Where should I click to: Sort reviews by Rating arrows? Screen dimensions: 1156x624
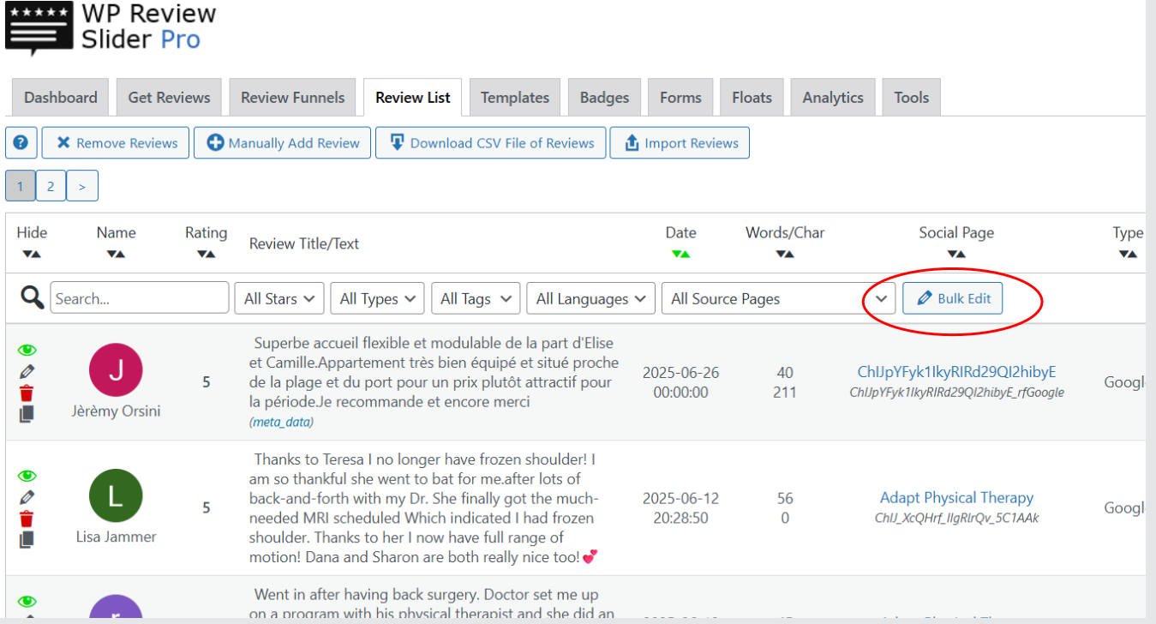(206, 254)
